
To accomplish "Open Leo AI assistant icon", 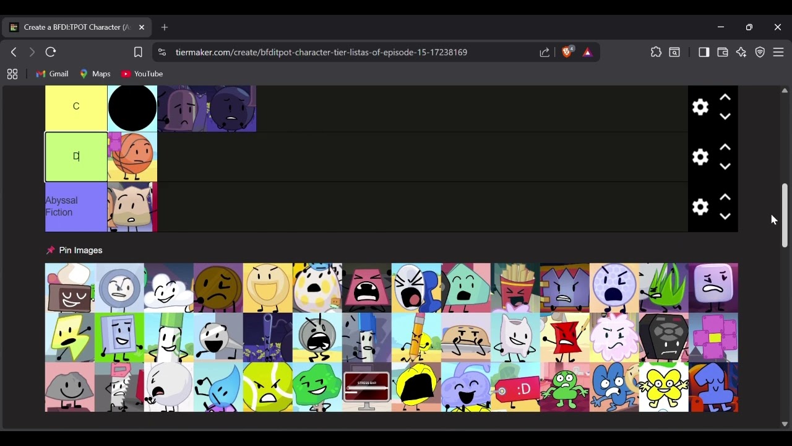I will (741, 53).
